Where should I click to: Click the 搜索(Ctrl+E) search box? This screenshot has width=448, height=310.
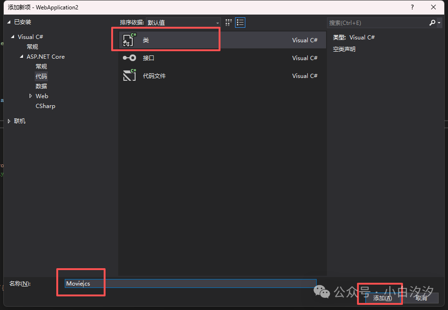pyautogui.click(x=377, y=23)
